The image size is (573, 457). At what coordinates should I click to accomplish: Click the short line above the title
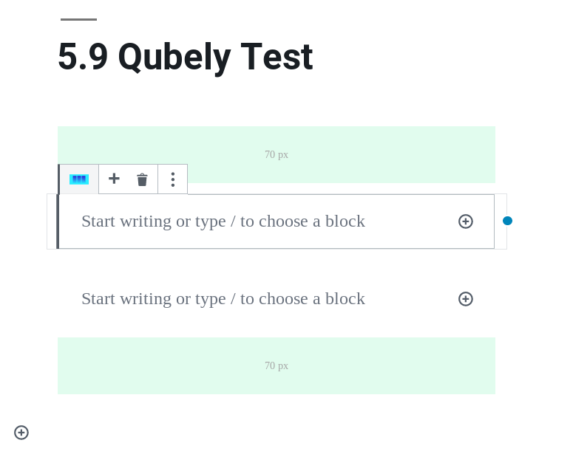(78, 19)
